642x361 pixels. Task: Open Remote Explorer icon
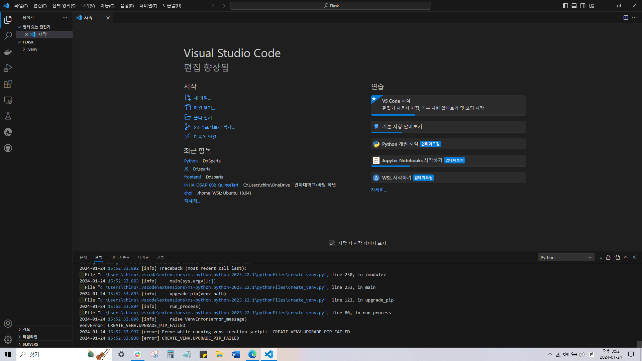8,100
